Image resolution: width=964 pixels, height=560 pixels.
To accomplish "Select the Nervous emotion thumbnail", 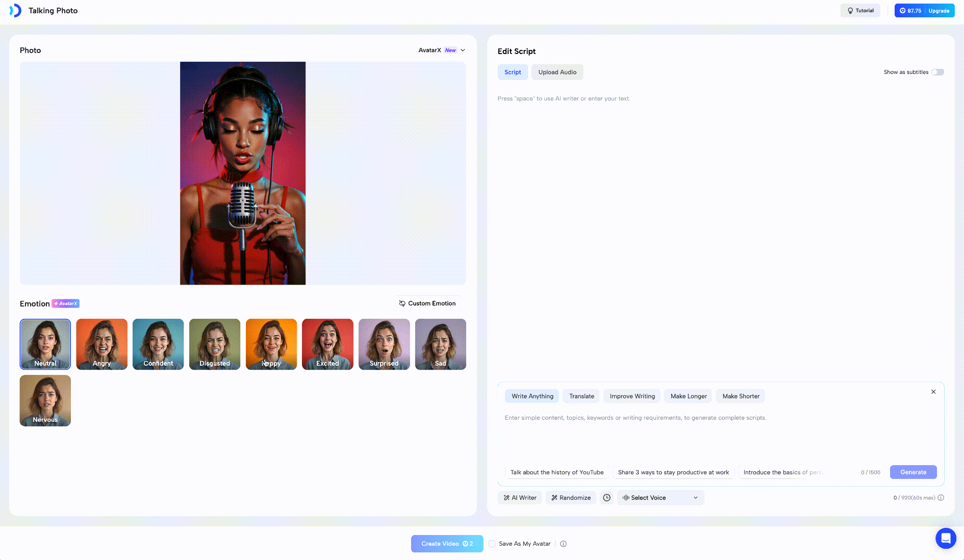I will coord(45,400).
